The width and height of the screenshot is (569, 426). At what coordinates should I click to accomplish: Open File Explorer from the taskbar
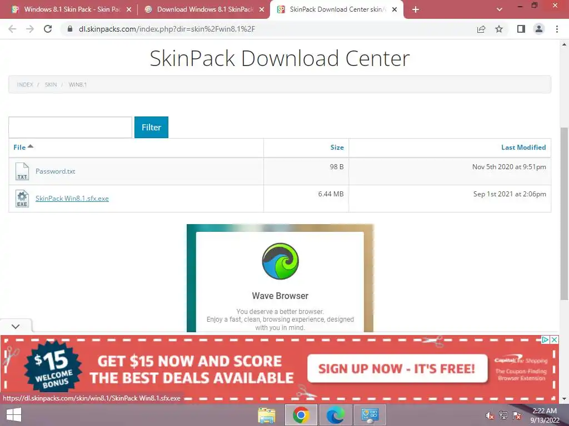pyautogui.click(x=267, y=415)
